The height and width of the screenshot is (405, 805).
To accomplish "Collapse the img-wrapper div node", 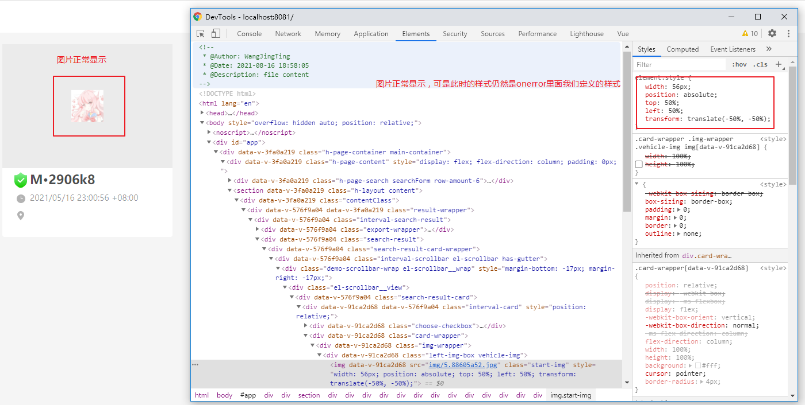I will (x=312, y=345).
